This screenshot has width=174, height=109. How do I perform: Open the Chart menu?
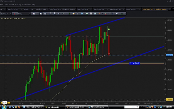pyautogui.click(x=6, y=5)
